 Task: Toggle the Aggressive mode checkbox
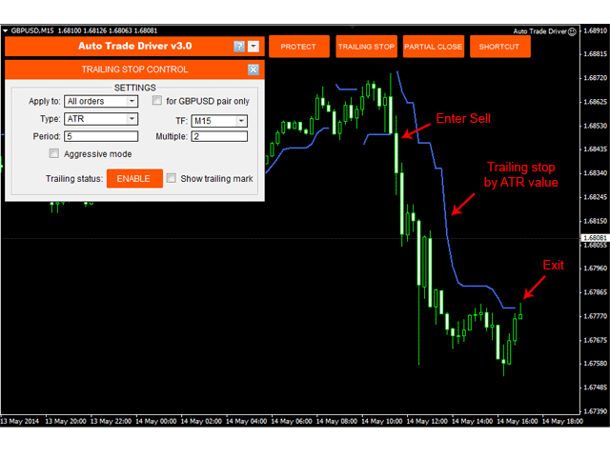coord(54,153)
